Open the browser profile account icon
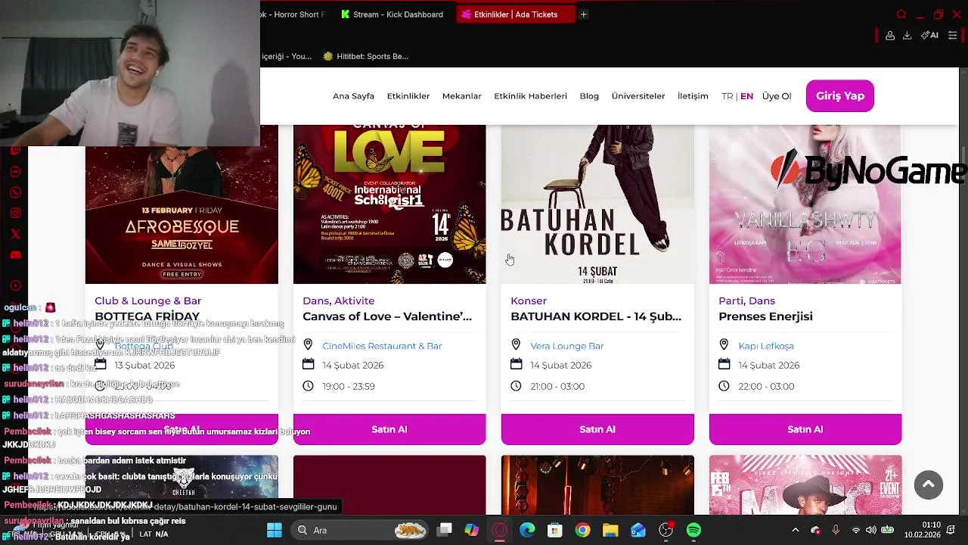This screenshot has width=968, height=545. [x=890, y=36]
